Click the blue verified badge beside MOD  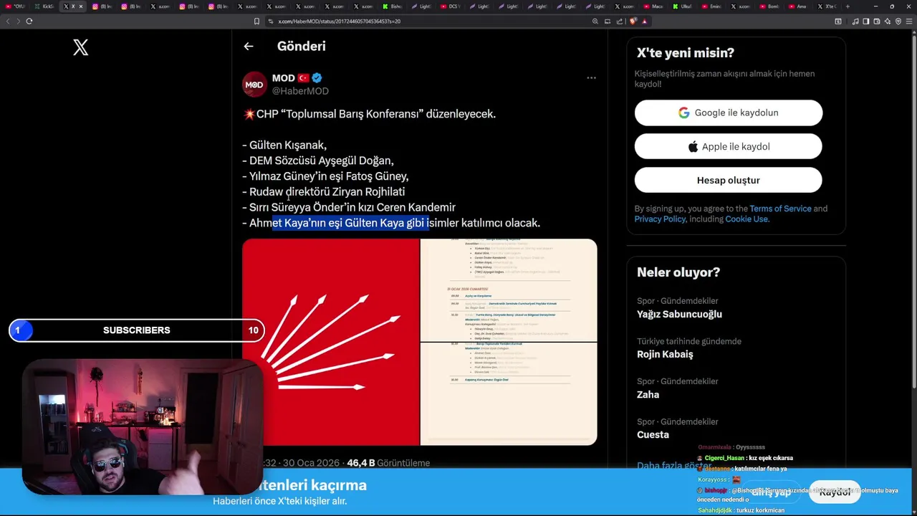pyautogui.click(x=317, y=77)
